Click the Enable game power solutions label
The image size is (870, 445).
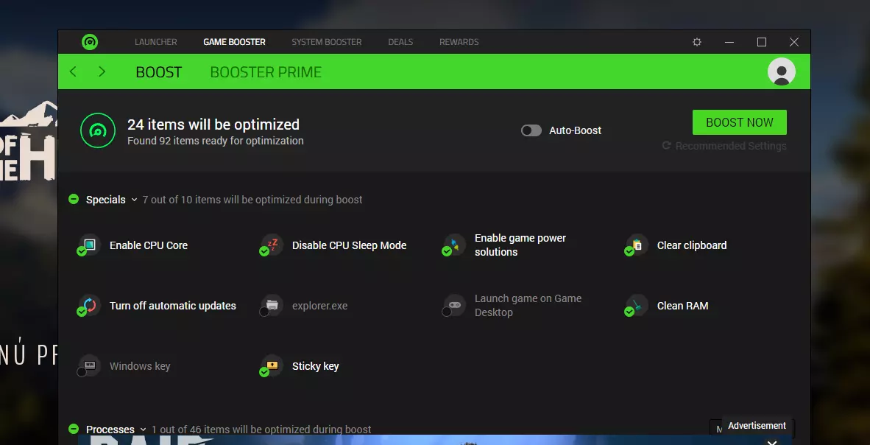[x=520, y=245]
